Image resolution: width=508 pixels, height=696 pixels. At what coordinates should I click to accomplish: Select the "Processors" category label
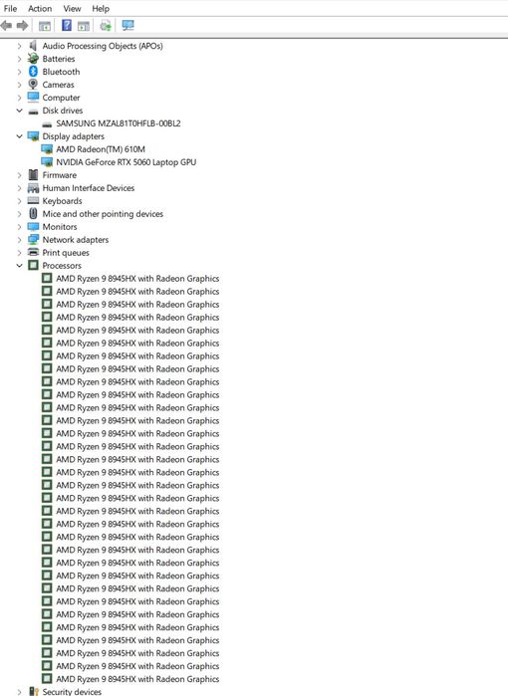point(62,266)
